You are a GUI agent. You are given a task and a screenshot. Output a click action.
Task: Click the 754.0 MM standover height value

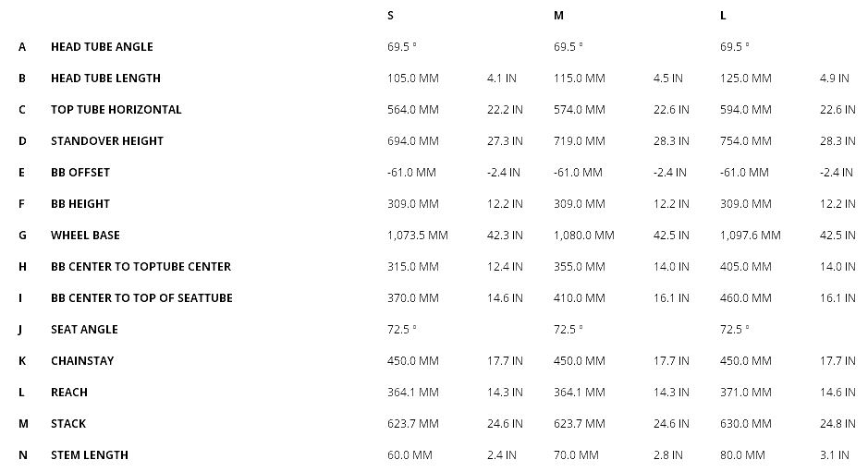(745, 140)
